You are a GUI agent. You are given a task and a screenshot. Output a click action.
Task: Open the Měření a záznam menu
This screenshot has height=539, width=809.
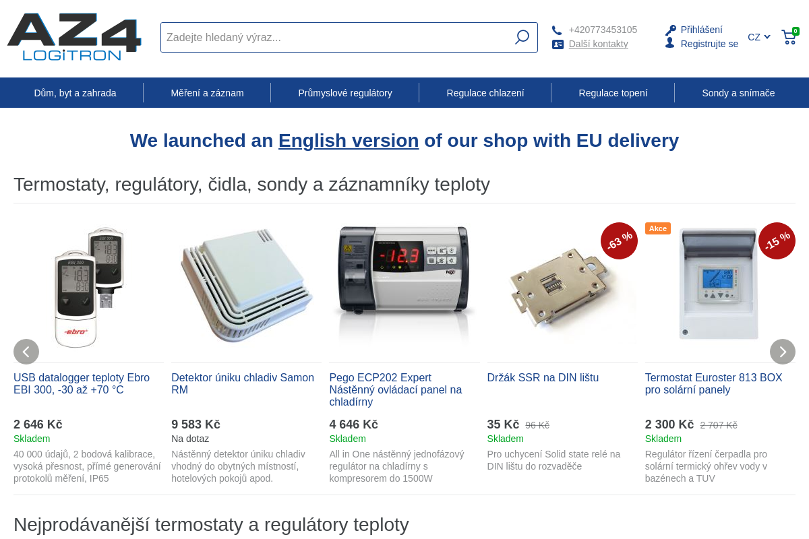point(207,93)
